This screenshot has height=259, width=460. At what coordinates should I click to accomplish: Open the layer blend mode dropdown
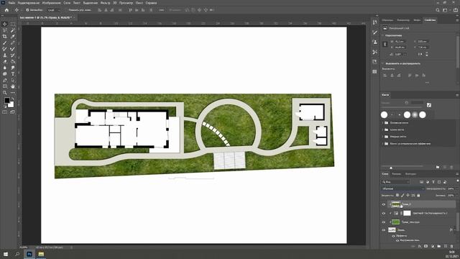(x=402, y=188)
